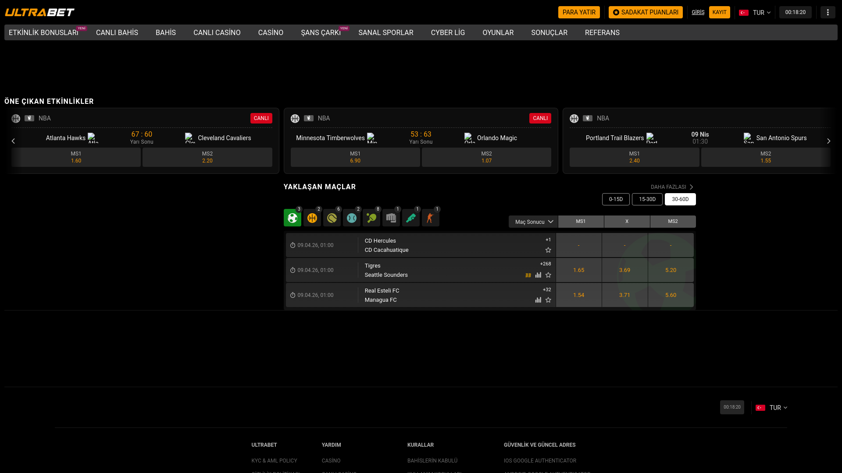Select the football sport filter icon
The image size is (842, 473).
292,218
